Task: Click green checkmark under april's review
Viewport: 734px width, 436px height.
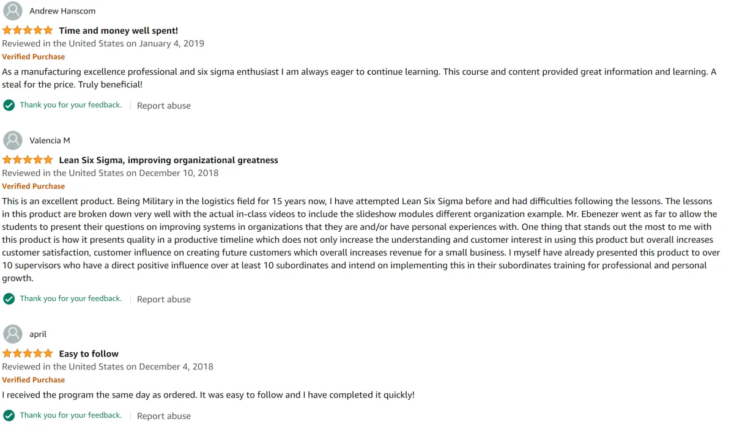Action: [x=9, y=416]
